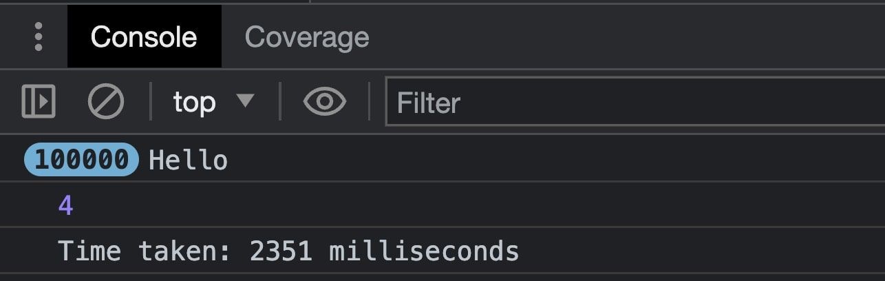Select the purple 4 output value

(65, 205)
